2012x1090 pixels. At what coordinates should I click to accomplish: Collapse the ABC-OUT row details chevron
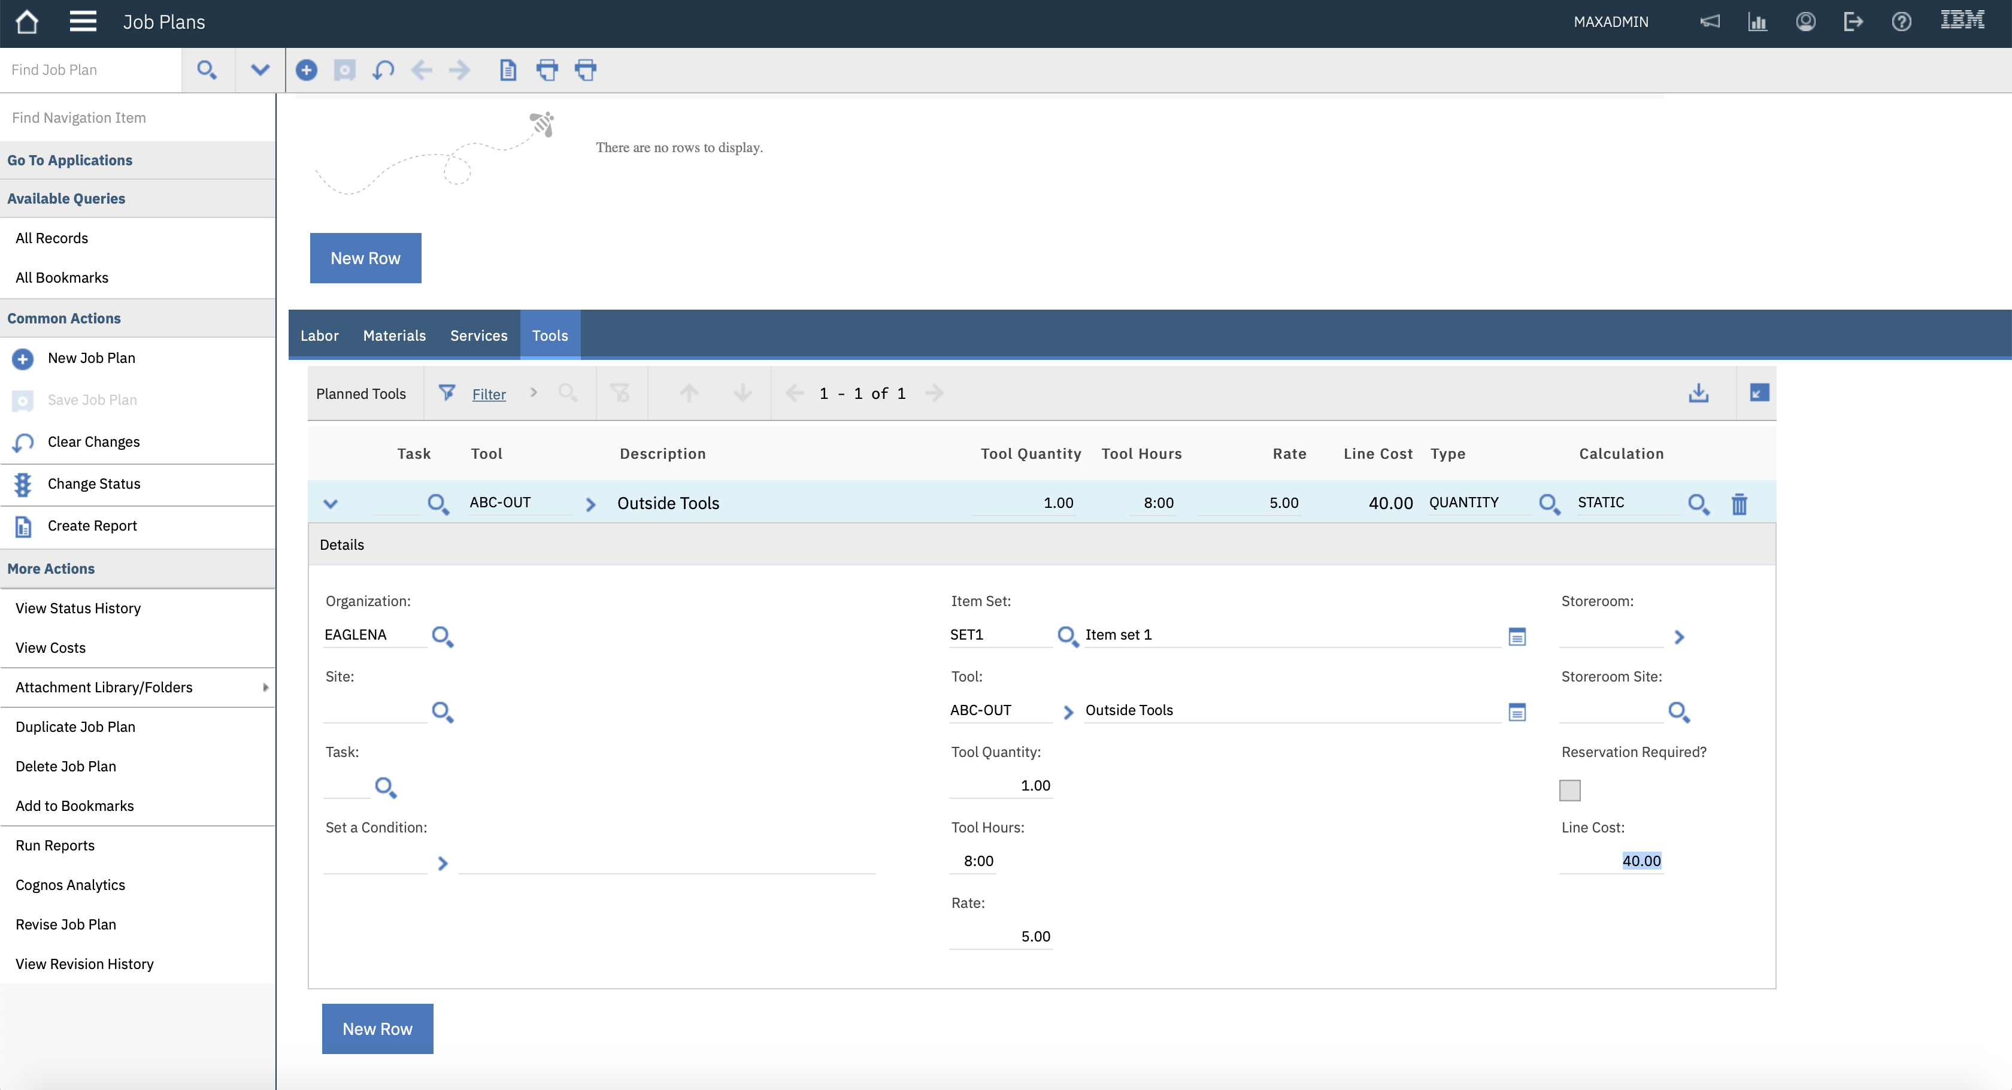331,504
